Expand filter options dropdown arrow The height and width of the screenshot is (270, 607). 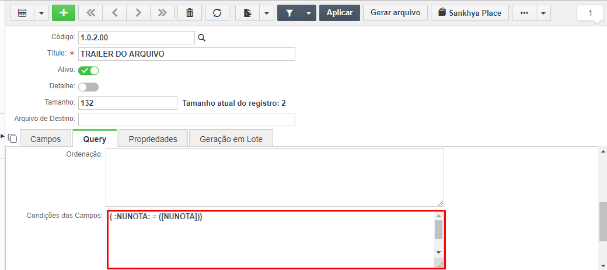coord(309,13)
